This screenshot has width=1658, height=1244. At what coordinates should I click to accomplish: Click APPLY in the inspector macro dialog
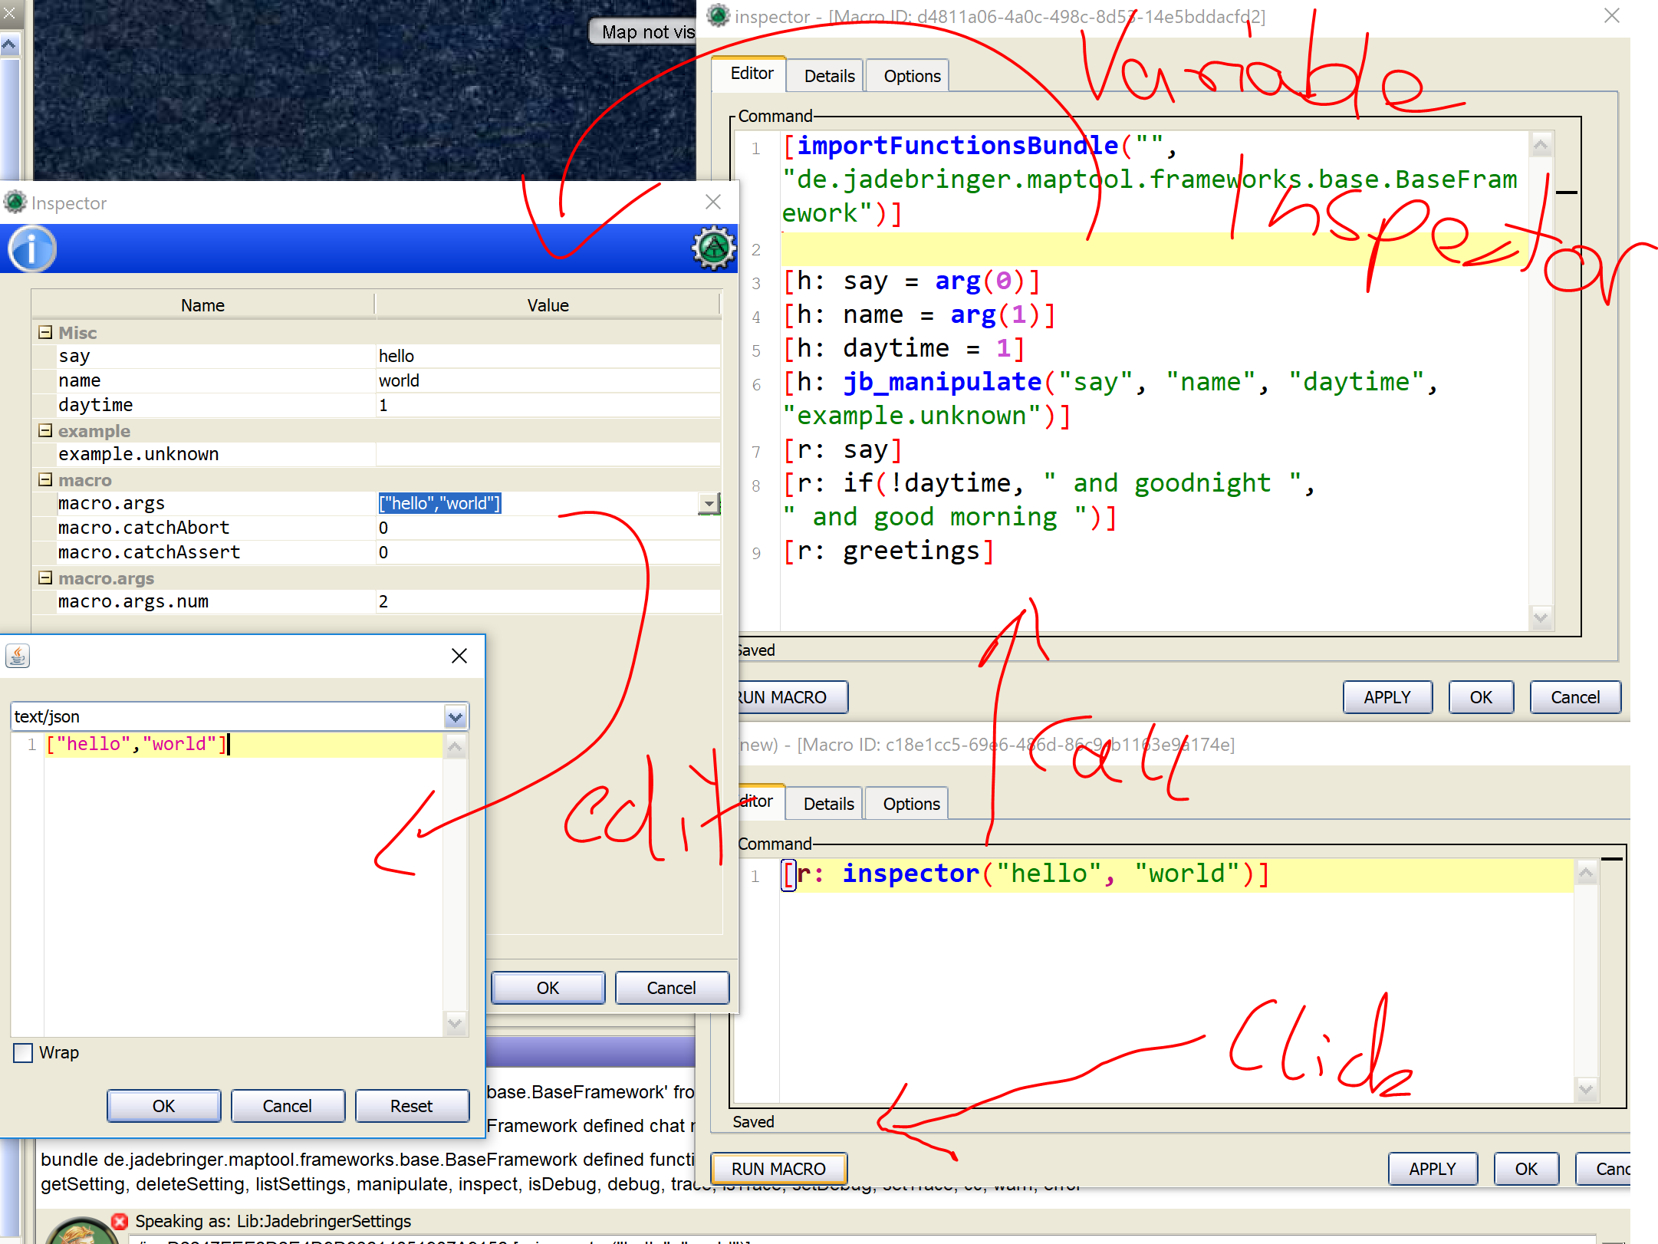(x=1387, y=697)
